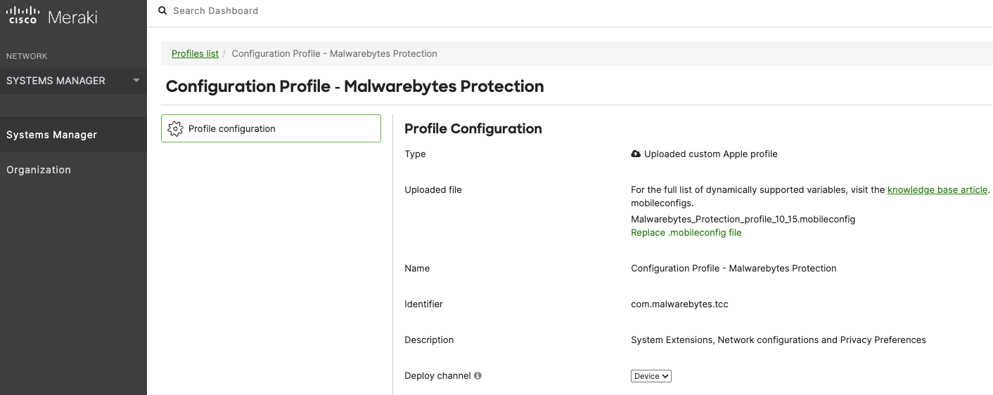Click the Deploy channel info icon
This screenshot has width=993, height=395.
(478, 376)
